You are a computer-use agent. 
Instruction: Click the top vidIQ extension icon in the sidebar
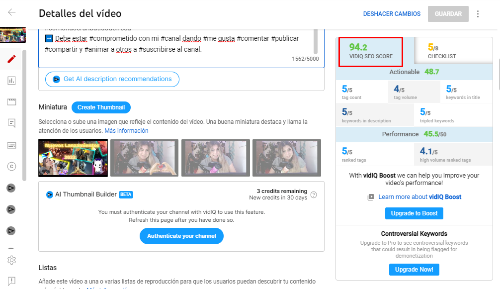tap(11, 188)
